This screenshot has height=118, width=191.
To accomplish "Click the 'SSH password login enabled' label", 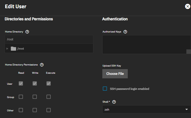I will (130, 89).
